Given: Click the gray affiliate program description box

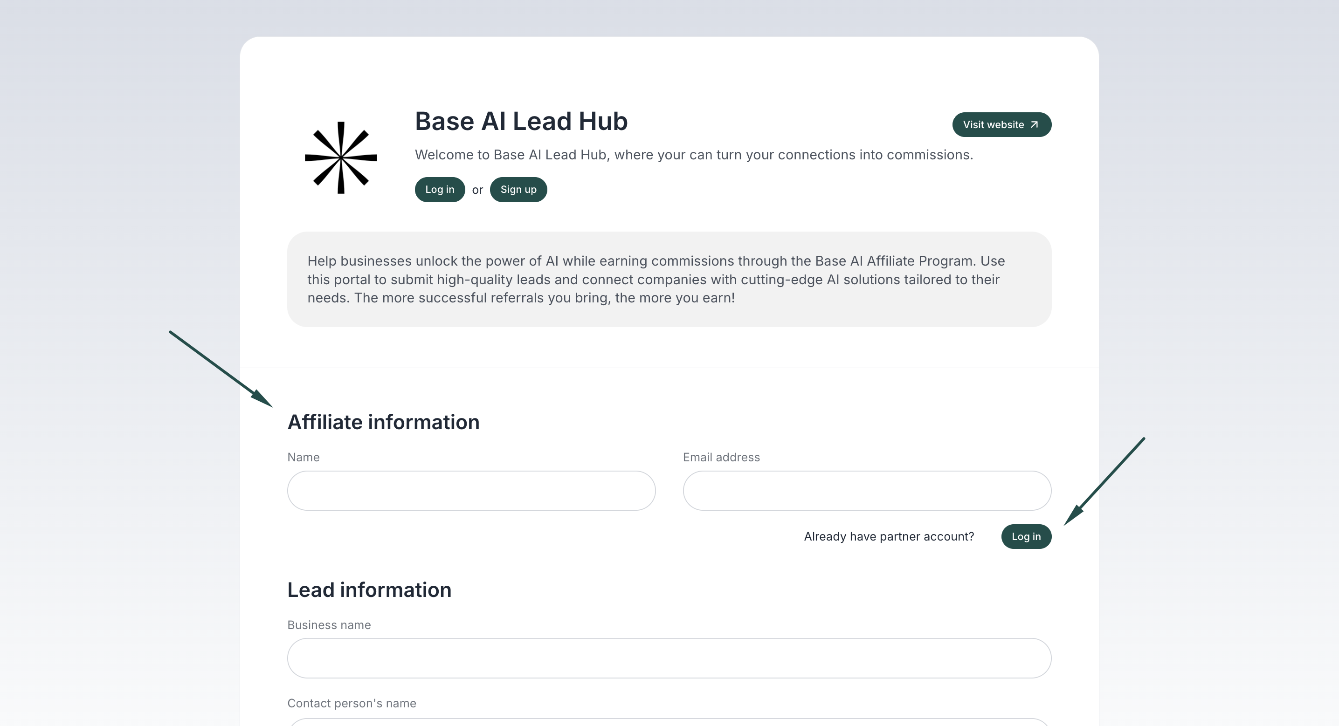Looking at the screenshot, I should (669, 279).
